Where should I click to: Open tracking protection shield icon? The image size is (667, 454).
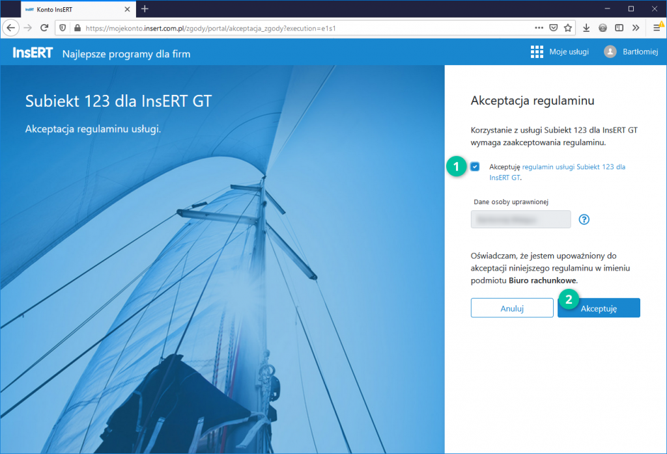63,28
